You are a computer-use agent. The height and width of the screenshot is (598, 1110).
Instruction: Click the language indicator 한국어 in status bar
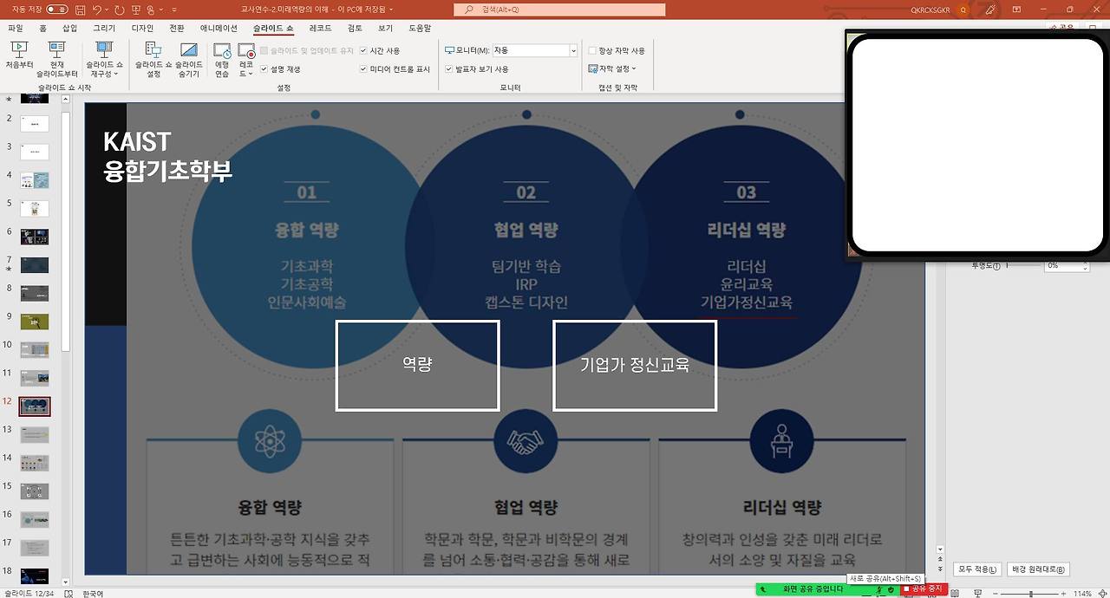(x=93, y=594)
